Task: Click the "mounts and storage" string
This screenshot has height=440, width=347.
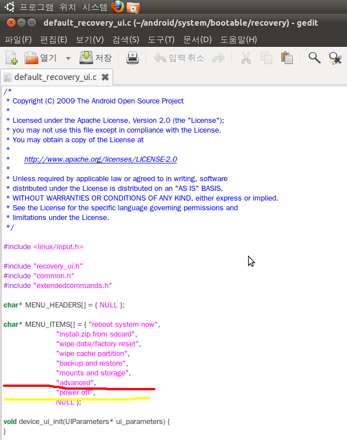Action: pos(93,373)
